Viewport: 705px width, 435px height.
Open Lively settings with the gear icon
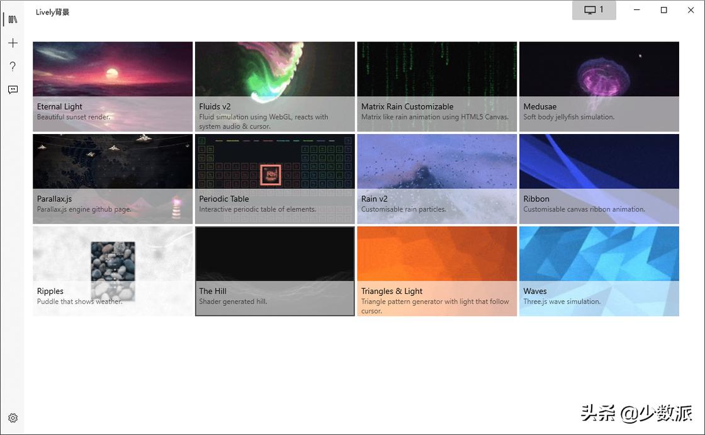pyautogui.click(x=13, y=417)
